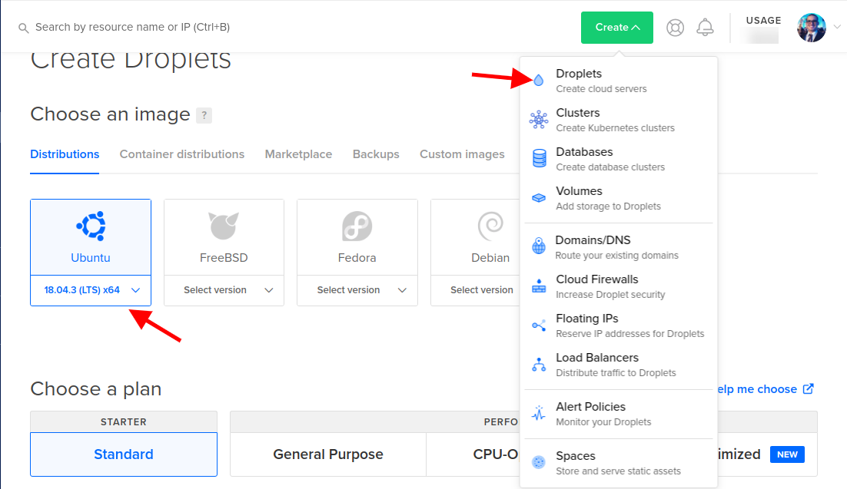847x489 pixels.
Task: Click the FreeBSD logo icon
Action: pyautogui.click(x=224, y=226)
